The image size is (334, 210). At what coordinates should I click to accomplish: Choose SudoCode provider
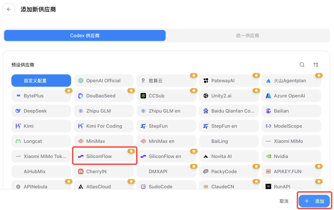pos(166,185)
